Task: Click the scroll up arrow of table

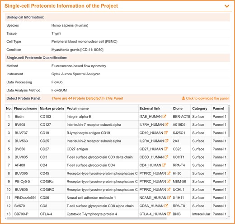Action: (229, 105)
